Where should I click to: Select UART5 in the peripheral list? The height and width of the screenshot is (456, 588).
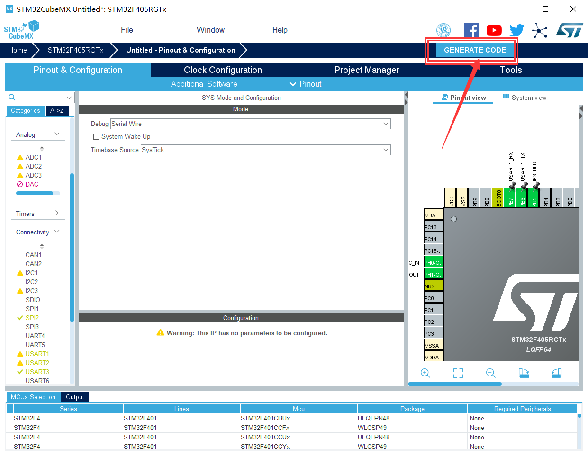(35, 345)
